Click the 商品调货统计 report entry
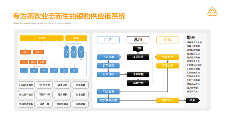The width and height of the screenshot is (225, 126). click(x=193, y=92)
